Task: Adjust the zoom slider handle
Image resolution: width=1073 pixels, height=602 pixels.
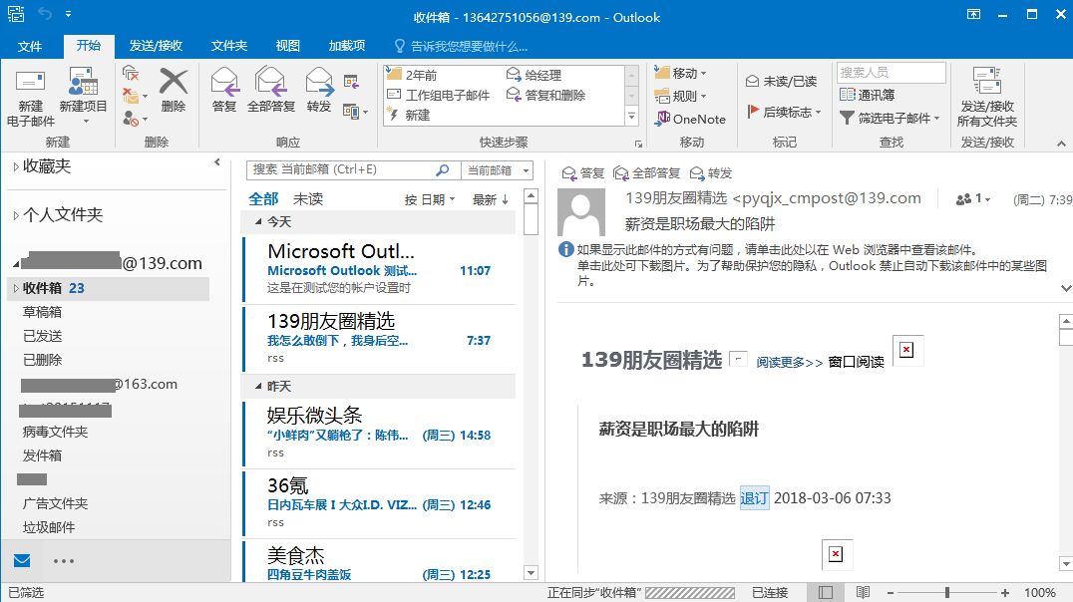Action: tap(947, 592)
